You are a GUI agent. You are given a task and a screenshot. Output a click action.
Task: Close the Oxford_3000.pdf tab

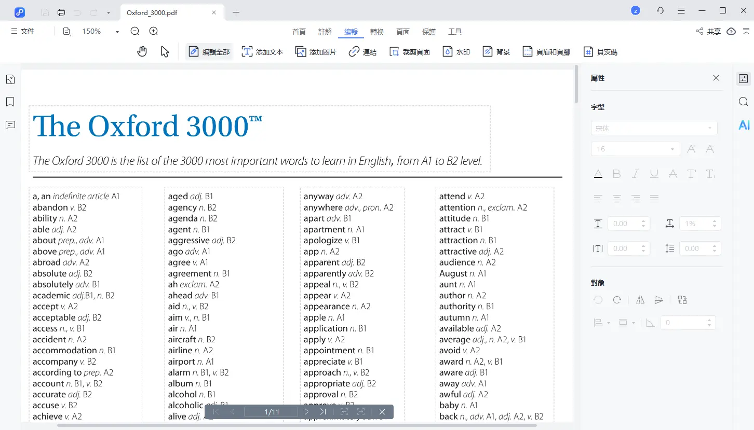point(214,12)
